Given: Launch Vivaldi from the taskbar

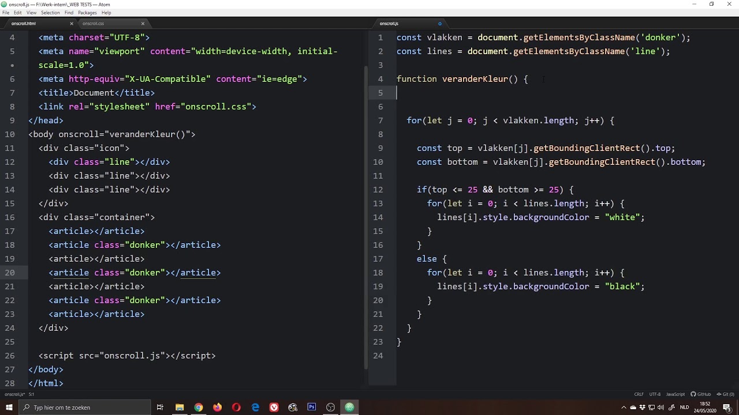Looking at the screenshot, I should pos(274,408).
